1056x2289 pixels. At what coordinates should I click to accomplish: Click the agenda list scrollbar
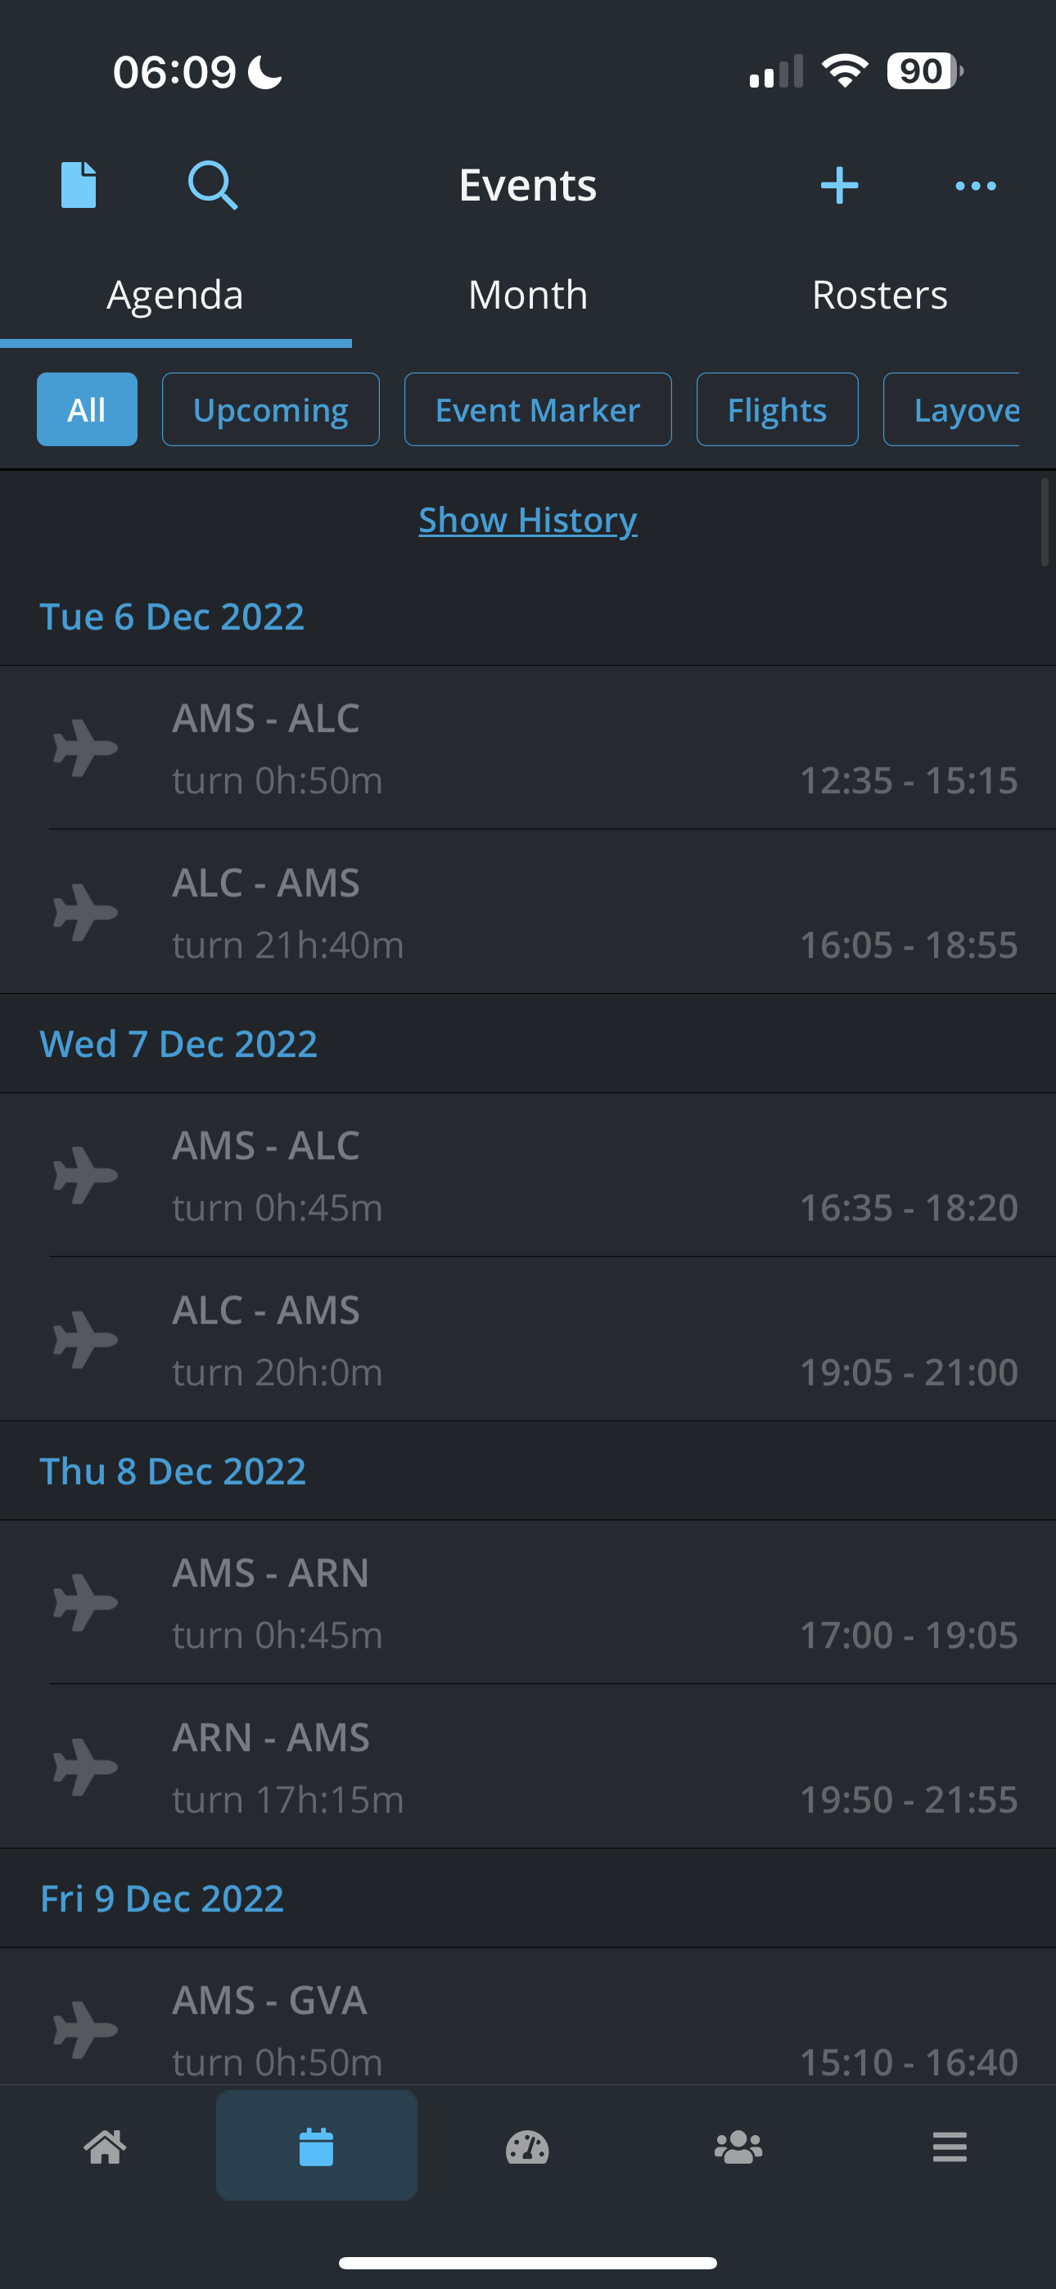[x=1045, y=522]
